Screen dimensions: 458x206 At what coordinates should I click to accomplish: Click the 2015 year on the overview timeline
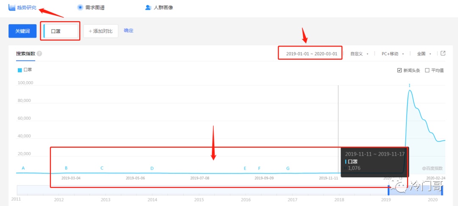199,200
